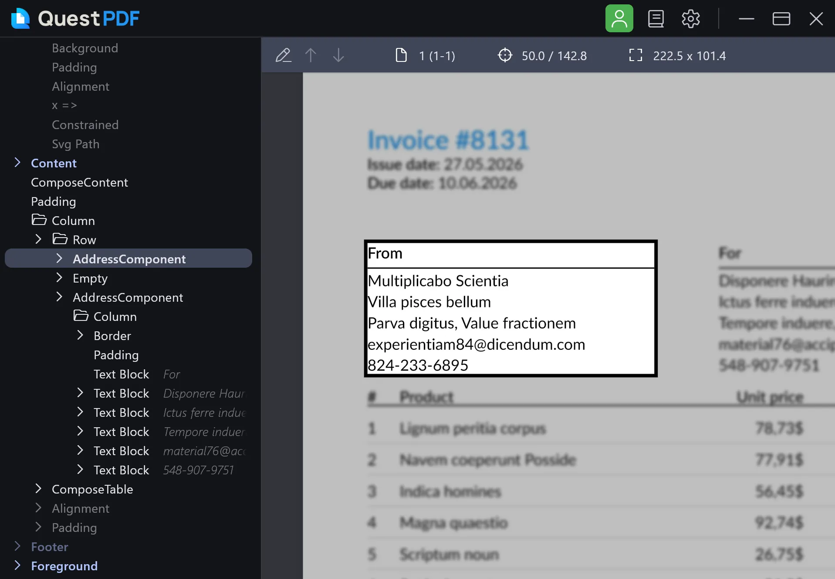The image size is (835, 579).
Task: Click the up arrow navigation icon
Action: coord(311,55)
